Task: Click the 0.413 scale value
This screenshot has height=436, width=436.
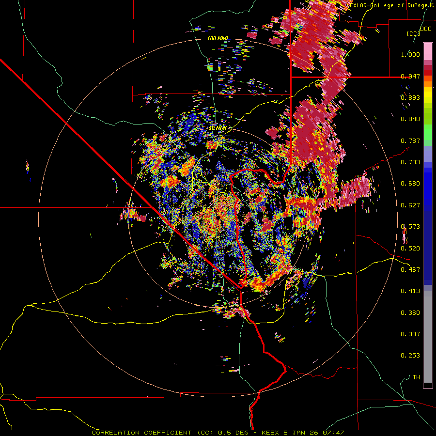Action: click(x=410, y=291)
